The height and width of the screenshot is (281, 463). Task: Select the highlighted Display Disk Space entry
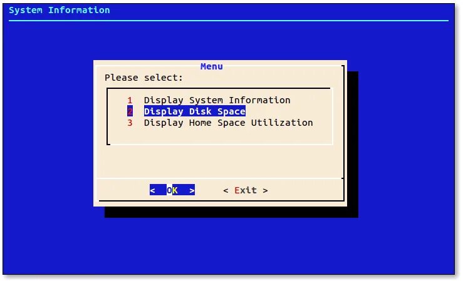coord(195,111)
